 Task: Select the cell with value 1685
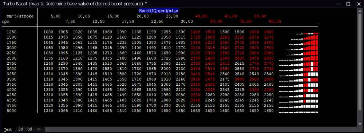click(181, 43)
